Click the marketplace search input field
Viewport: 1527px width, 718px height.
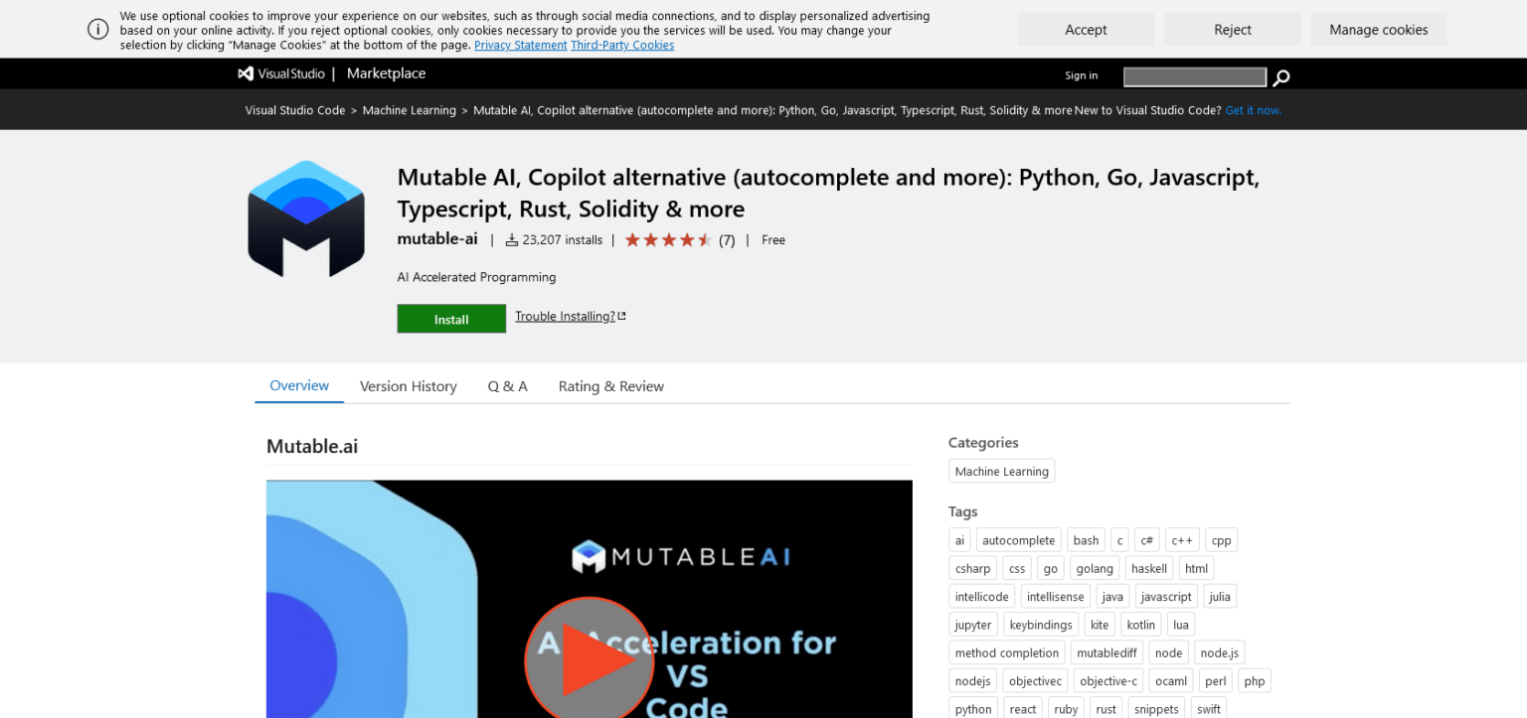coord(1194,76)
